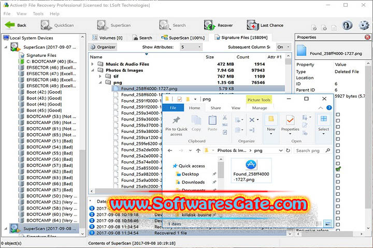
Task: Click search magnifier in Explorer search box
Action: pyautogui.click(x=328, y=150)
